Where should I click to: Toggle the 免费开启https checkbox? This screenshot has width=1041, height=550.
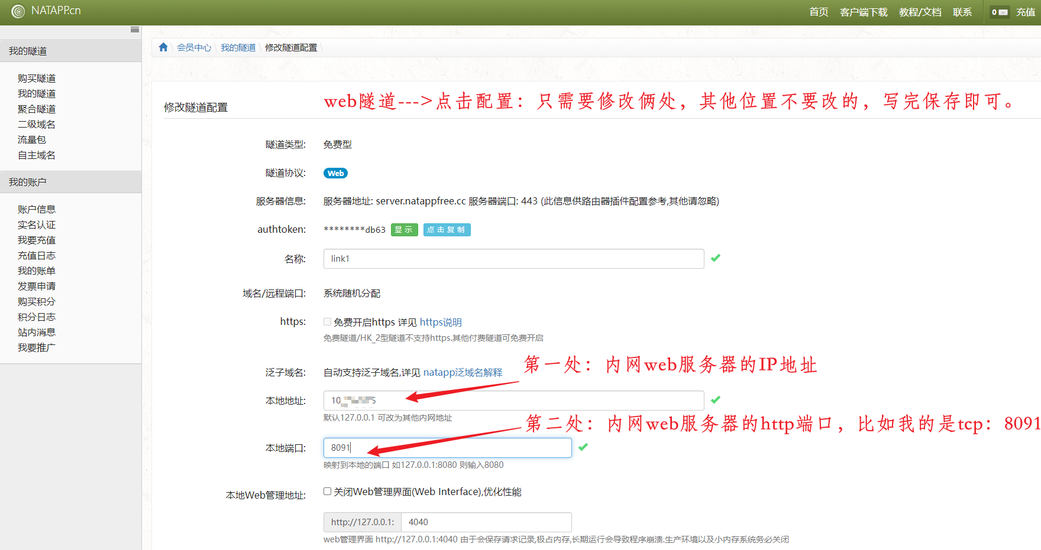tap(327, 322)
